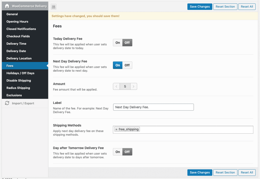
Task: Go to Opening Hours section
Action: (x=17, y=22)
